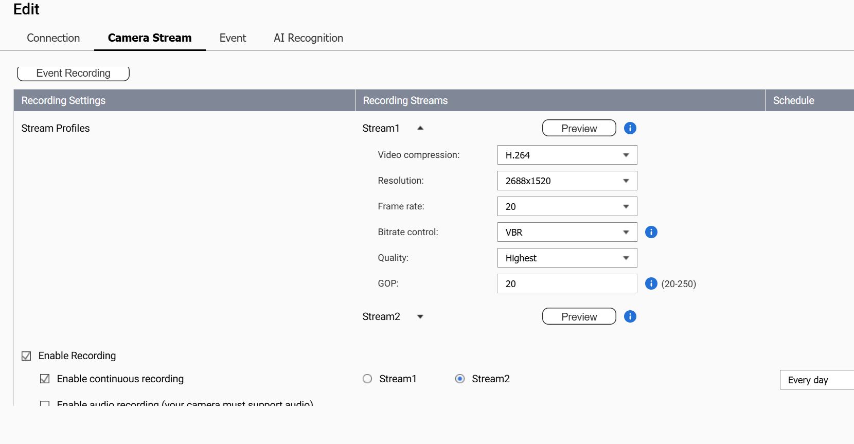Uncheck the Enable Recording checkbox
This screenshot has width=854, height=444.
(x=26, y=356)
